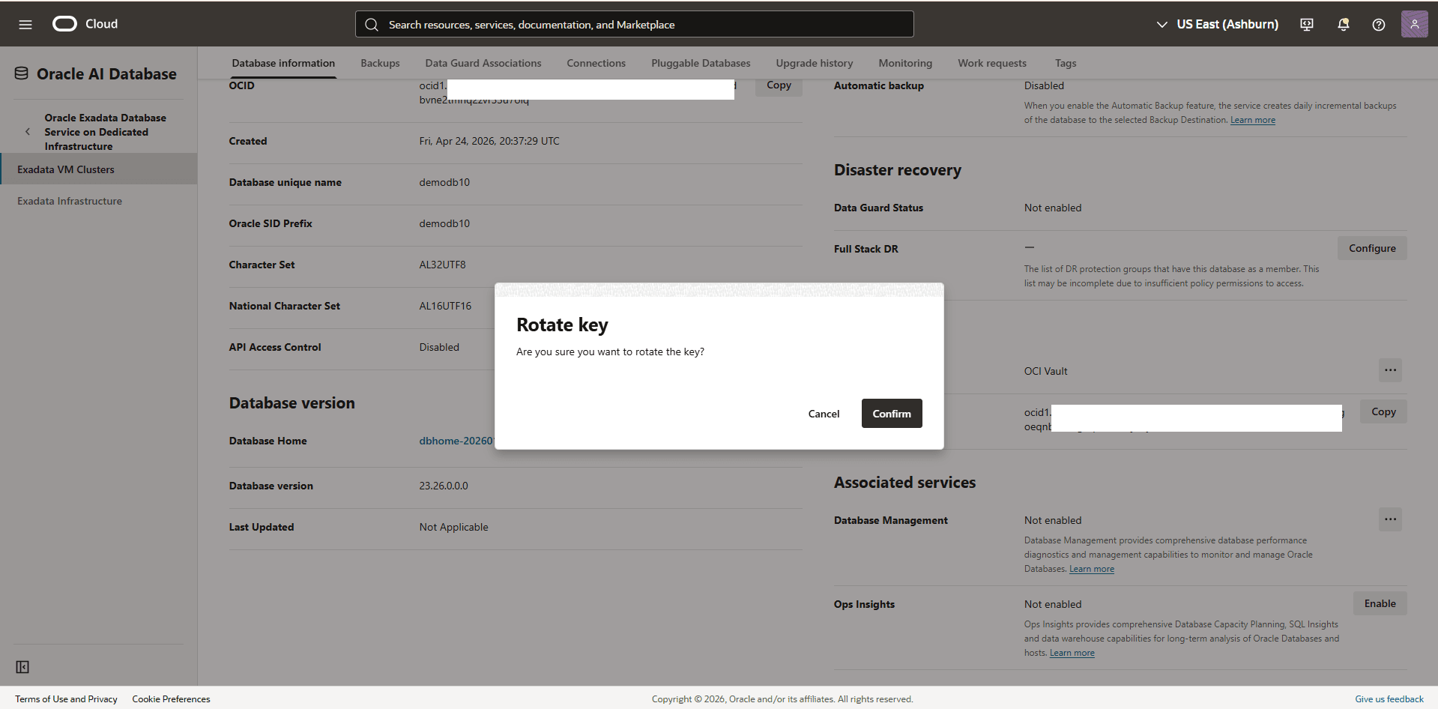This screenshot has width=1438, height=709.
Task: Open the Tags tab
Action: pos(1066,63)
